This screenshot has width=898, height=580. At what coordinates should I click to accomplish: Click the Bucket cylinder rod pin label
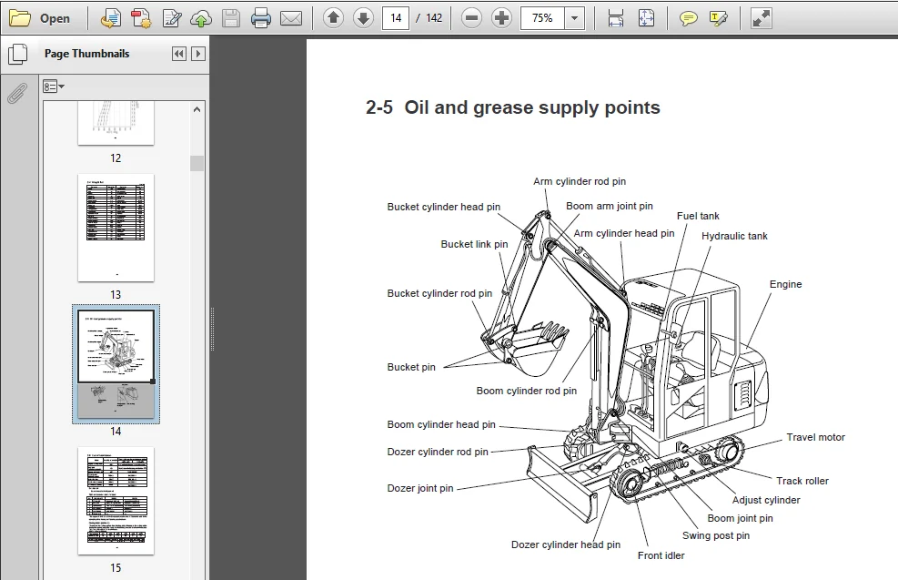tap(439, 293)
